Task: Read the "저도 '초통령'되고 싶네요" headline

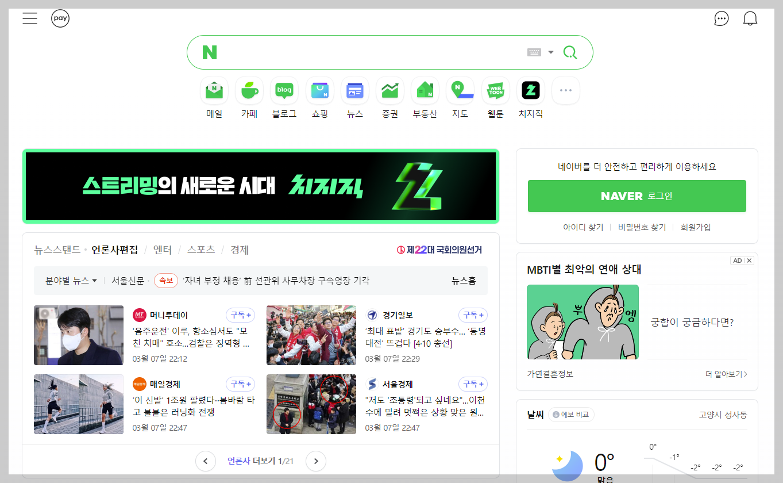Action: tap(425, 407)
